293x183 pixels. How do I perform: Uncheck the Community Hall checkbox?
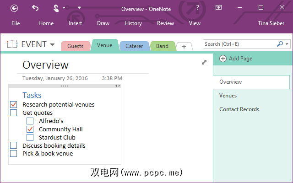(x=30, y=129)
